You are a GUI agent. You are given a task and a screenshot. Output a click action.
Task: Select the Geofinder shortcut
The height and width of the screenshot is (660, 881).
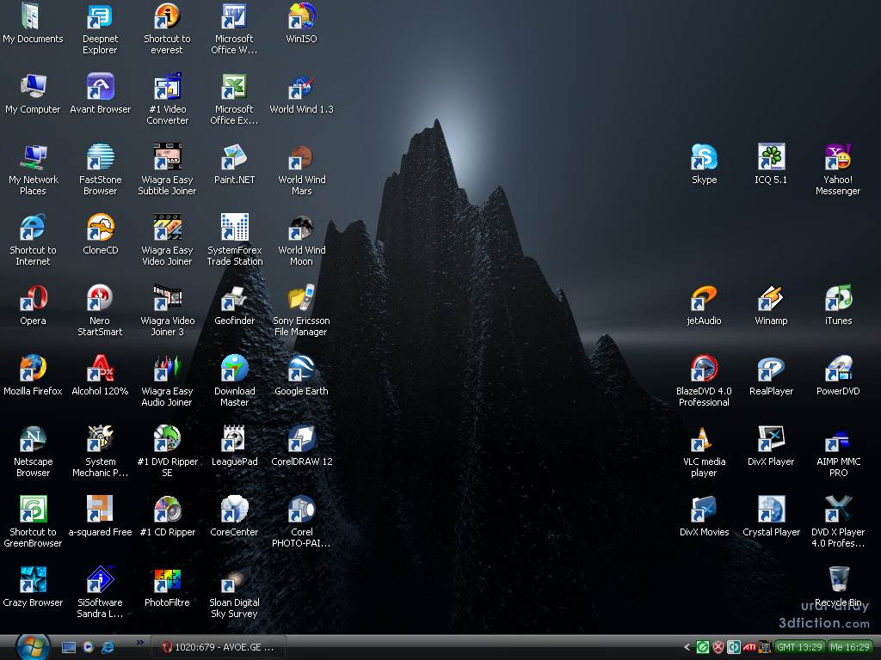tap(234, 298)
